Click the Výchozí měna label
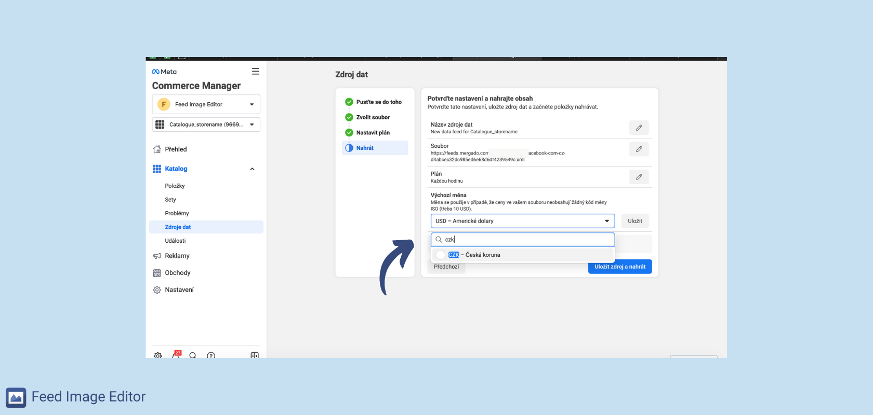873x415 pixels. pos(448,196)
